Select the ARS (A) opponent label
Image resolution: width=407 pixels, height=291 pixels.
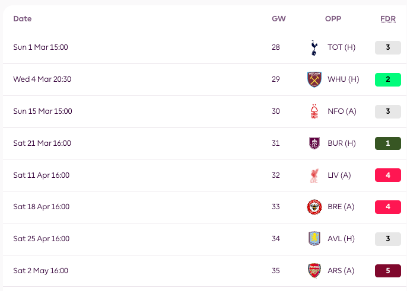click(341, 271)
